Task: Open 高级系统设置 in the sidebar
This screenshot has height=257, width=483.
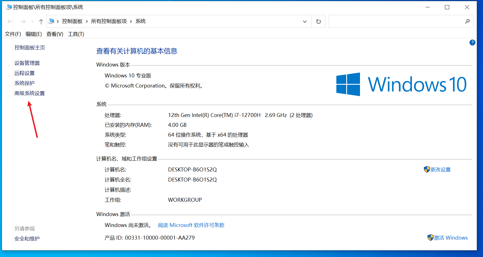Action: [30, 93]
